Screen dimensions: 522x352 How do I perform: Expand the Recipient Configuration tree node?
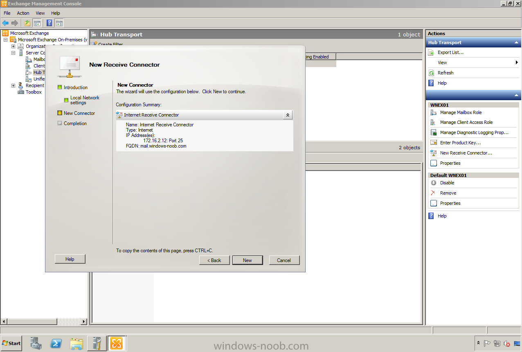tap(13, 85)
